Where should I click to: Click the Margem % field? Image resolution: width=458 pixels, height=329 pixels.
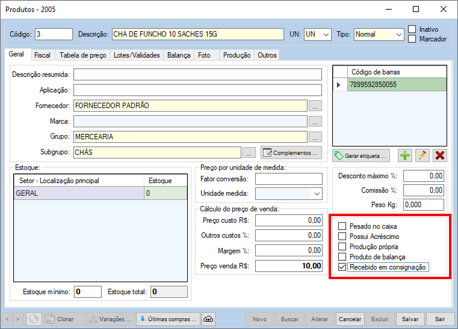pos(289,250)
